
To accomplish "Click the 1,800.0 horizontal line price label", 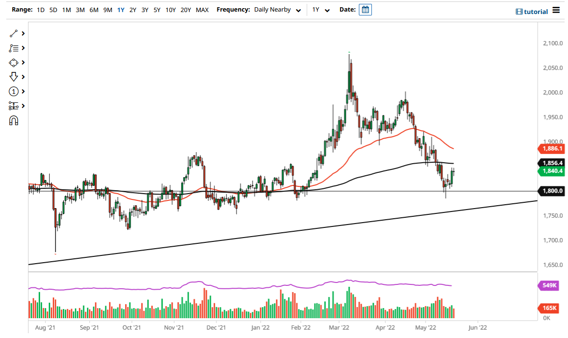I will pos(551,191).
